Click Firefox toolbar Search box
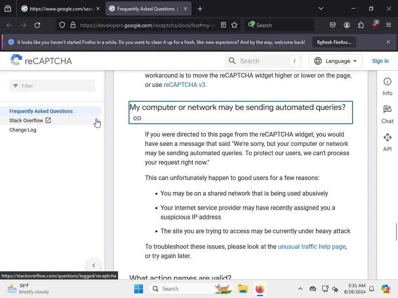The width and height of the screenshot is (398, 298). coord(279,25)
